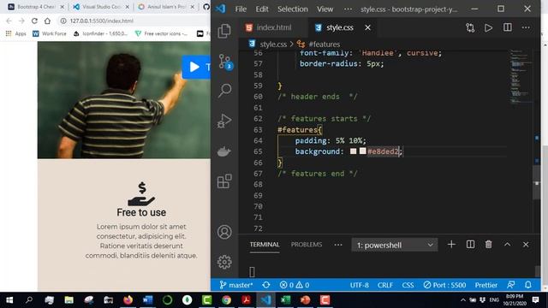Click CSS language mode in status bar
The width and height of the screenshot is (548, 308).
tap(408, 285)
